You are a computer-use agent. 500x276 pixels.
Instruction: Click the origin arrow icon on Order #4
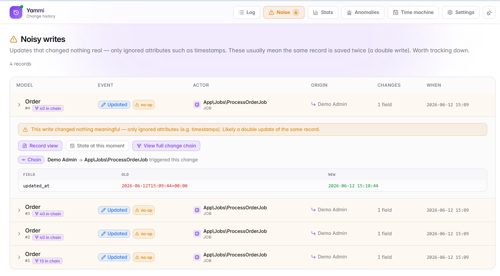(313, 104)
